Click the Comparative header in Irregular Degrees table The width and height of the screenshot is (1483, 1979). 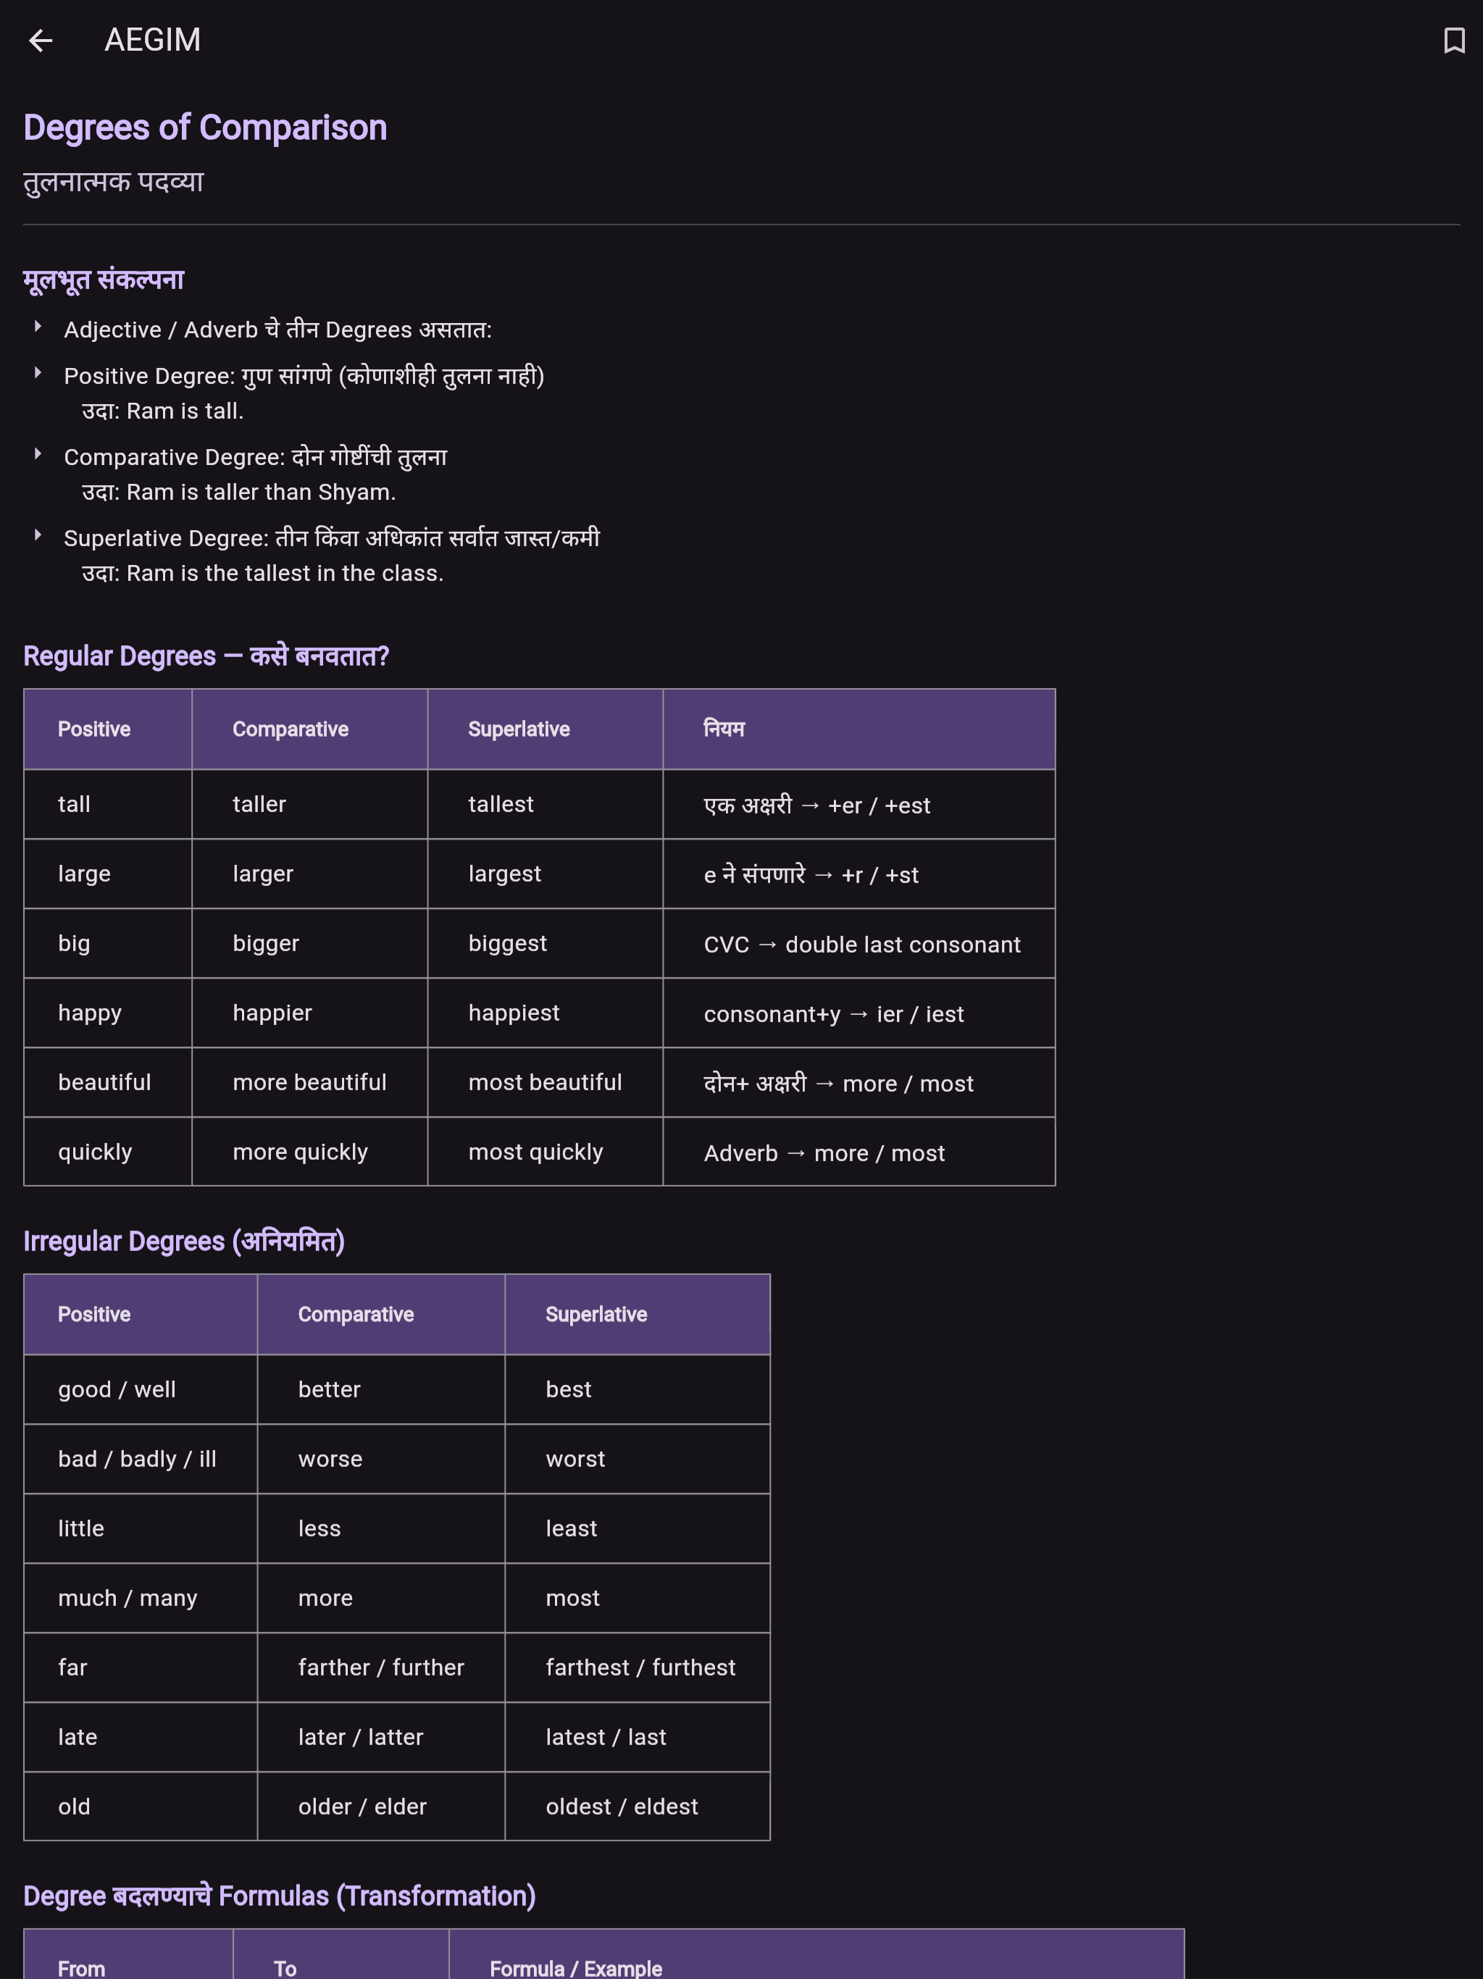(x=381, y=1314)
